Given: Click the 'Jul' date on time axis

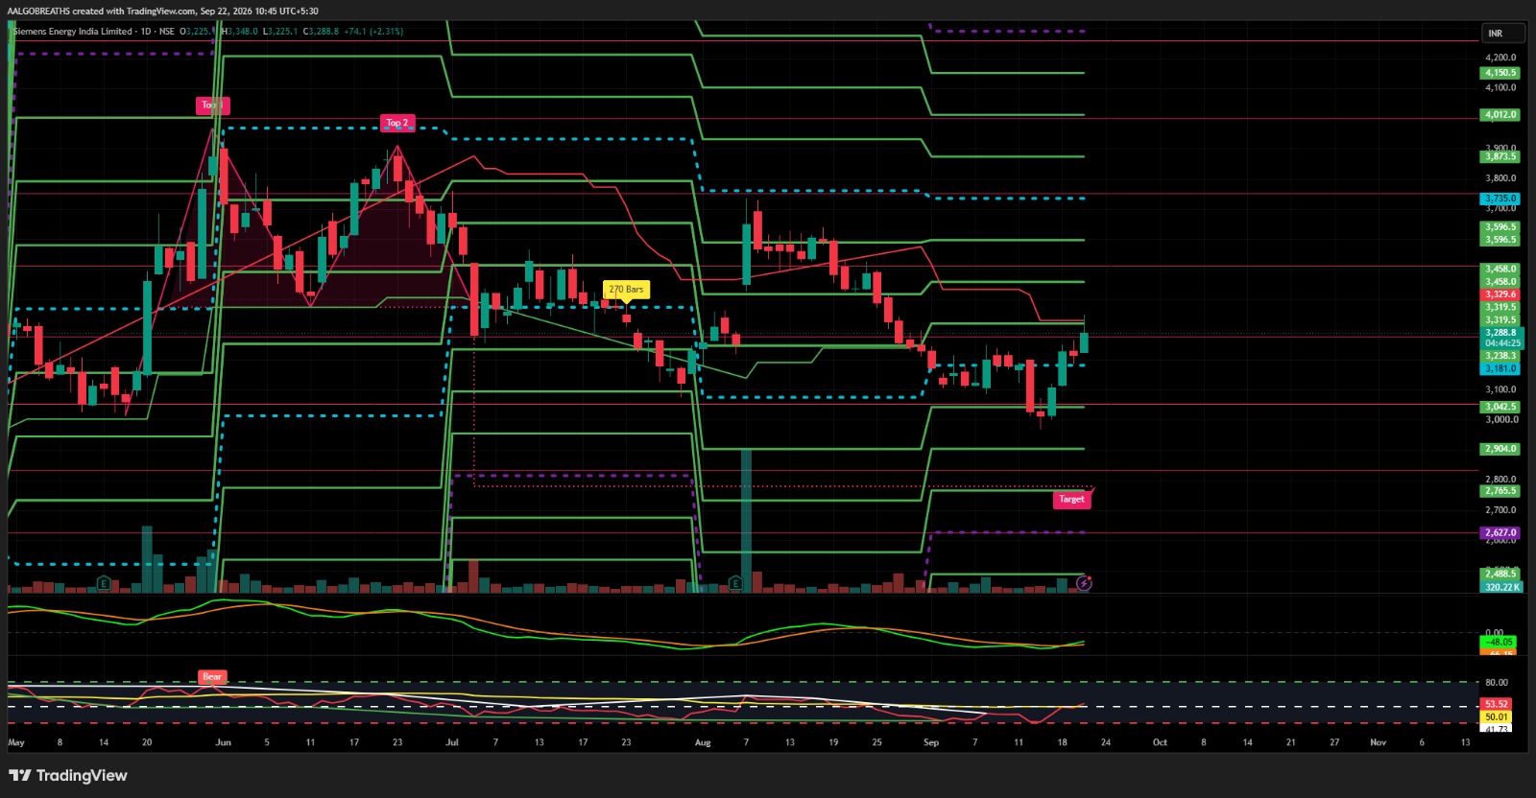Looking at the screenshot, I should coord(452,742).
